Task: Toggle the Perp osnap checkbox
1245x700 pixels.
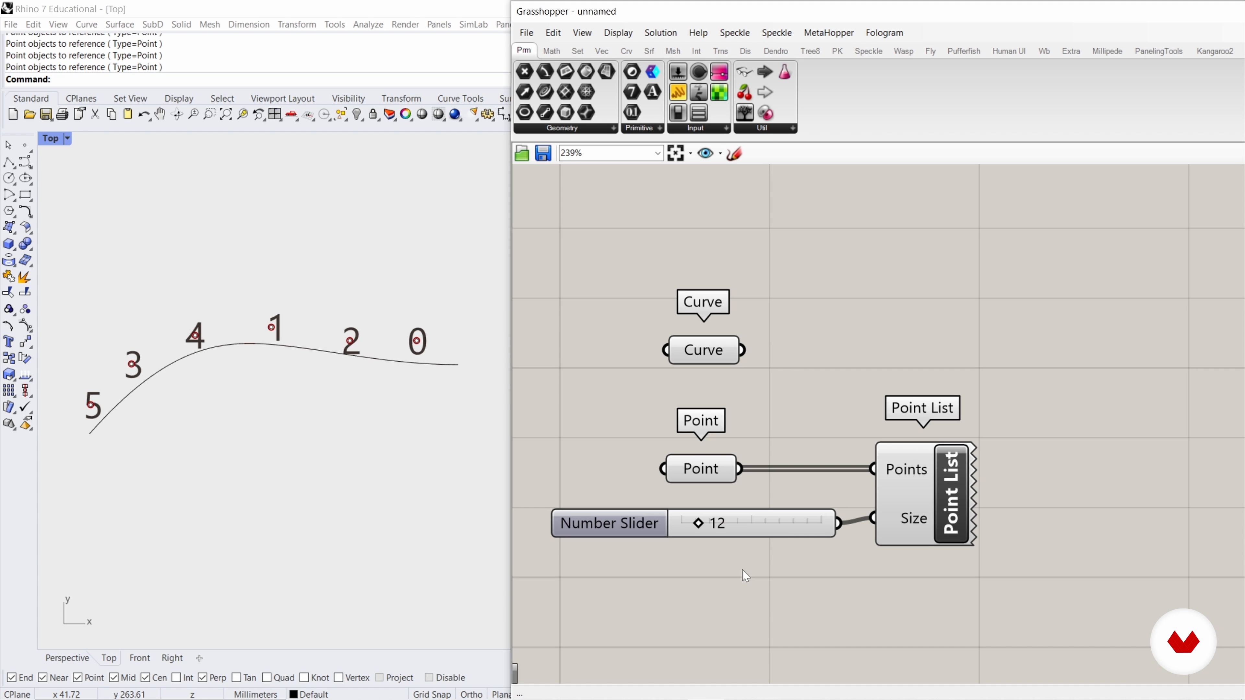Action: click(x=203, y=677)
